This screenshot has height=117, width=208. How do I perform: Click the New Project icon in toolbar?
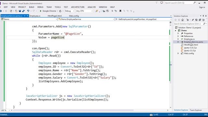tap(11, 11)
